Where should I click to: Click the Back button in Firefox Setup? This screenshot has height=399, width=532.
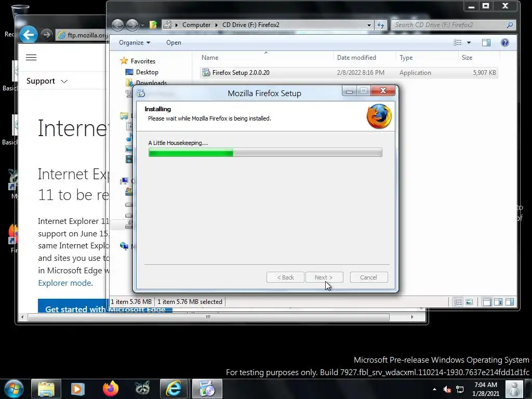[285, 277]
